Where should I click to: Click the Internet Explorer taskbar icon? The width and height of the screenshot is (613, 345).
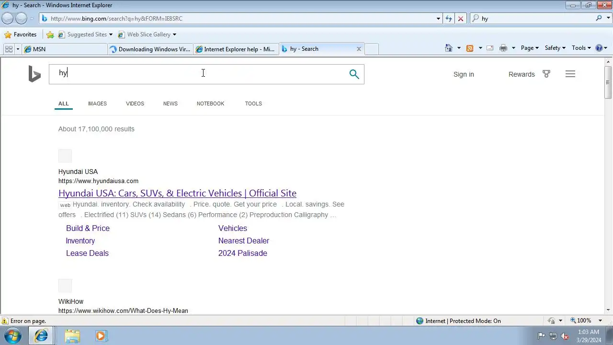click(x=41, y=336)
